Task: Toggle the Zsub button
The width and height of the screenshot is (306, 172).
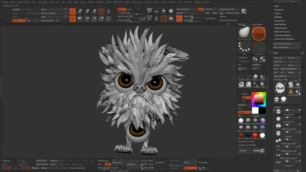Action: (x=129, y=9)
